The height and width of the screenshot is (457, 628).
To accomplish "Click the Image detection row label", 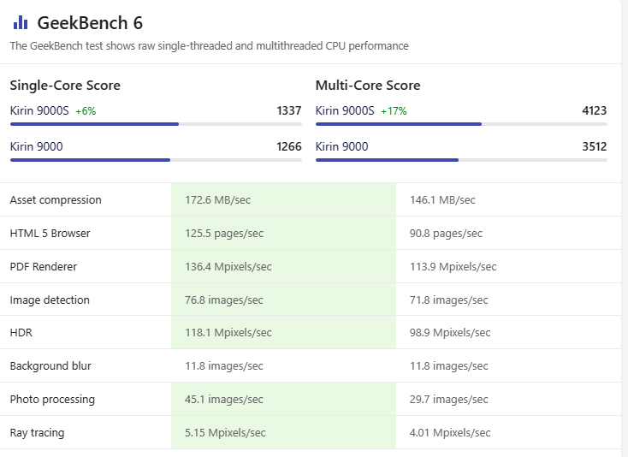I will click(50, 300).
